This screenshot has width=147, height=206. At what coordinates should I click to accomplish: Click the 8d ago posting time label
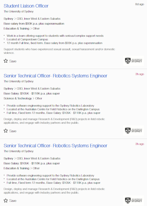[x=140, y=4]
